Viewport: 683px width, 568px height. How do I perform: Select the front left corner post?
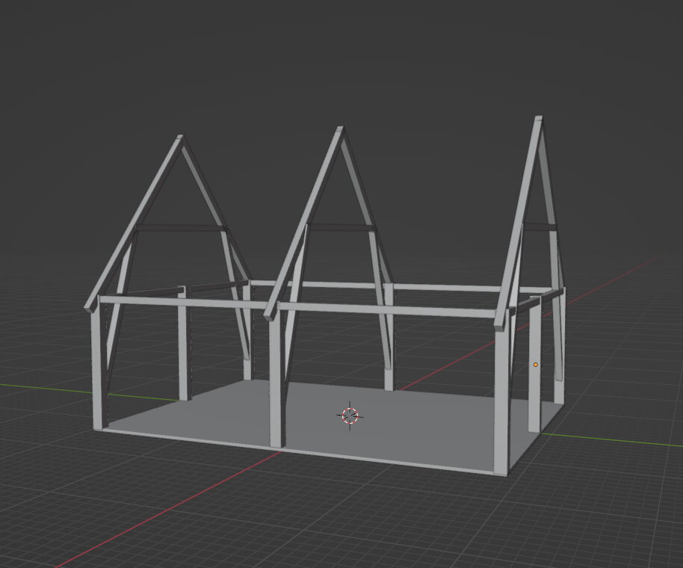[98, 364]
